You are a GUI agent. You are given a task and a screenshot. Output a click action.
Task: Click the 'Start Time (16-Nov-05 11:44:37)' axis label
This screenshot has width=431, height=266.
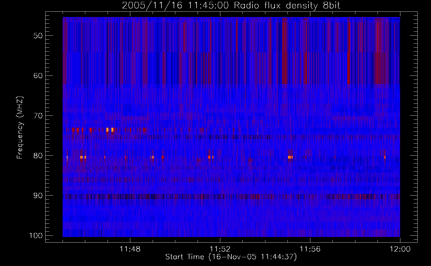click(x=231, y=257)
